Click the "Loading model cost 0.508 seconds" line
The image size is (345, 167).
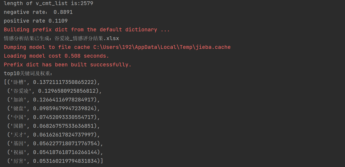[56, 56]
